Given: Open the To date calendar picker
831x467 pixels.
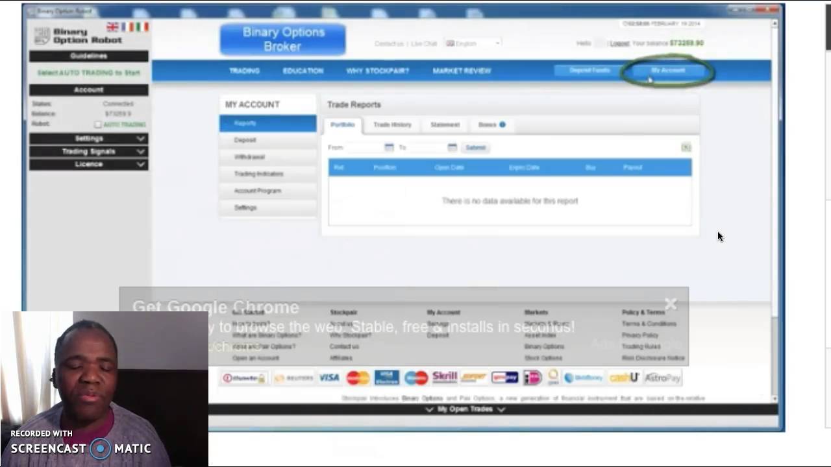Looking at the screenshot, I should tap(452, 147).
